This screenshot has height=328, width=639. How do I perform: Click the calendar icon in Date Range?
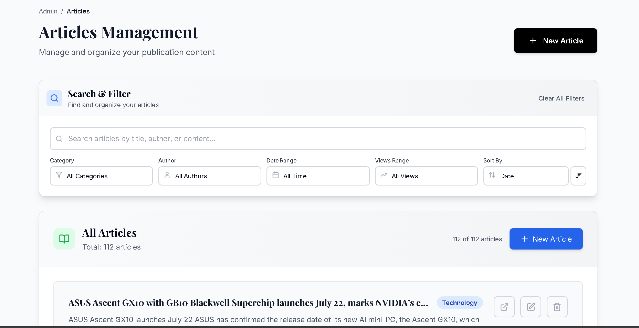coord(275,175)
